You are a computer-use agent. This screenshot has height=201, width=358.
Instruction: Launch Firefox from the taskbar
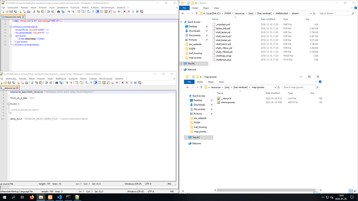32,197
